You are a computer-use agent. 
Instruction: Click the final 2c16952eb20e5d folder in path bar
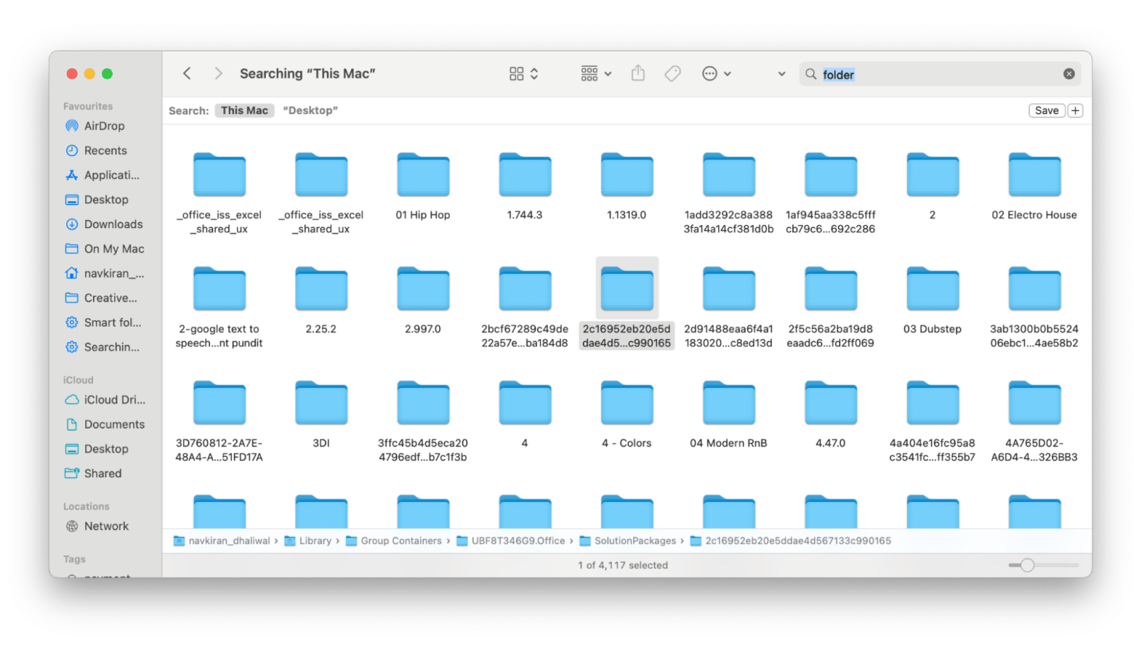791,541
